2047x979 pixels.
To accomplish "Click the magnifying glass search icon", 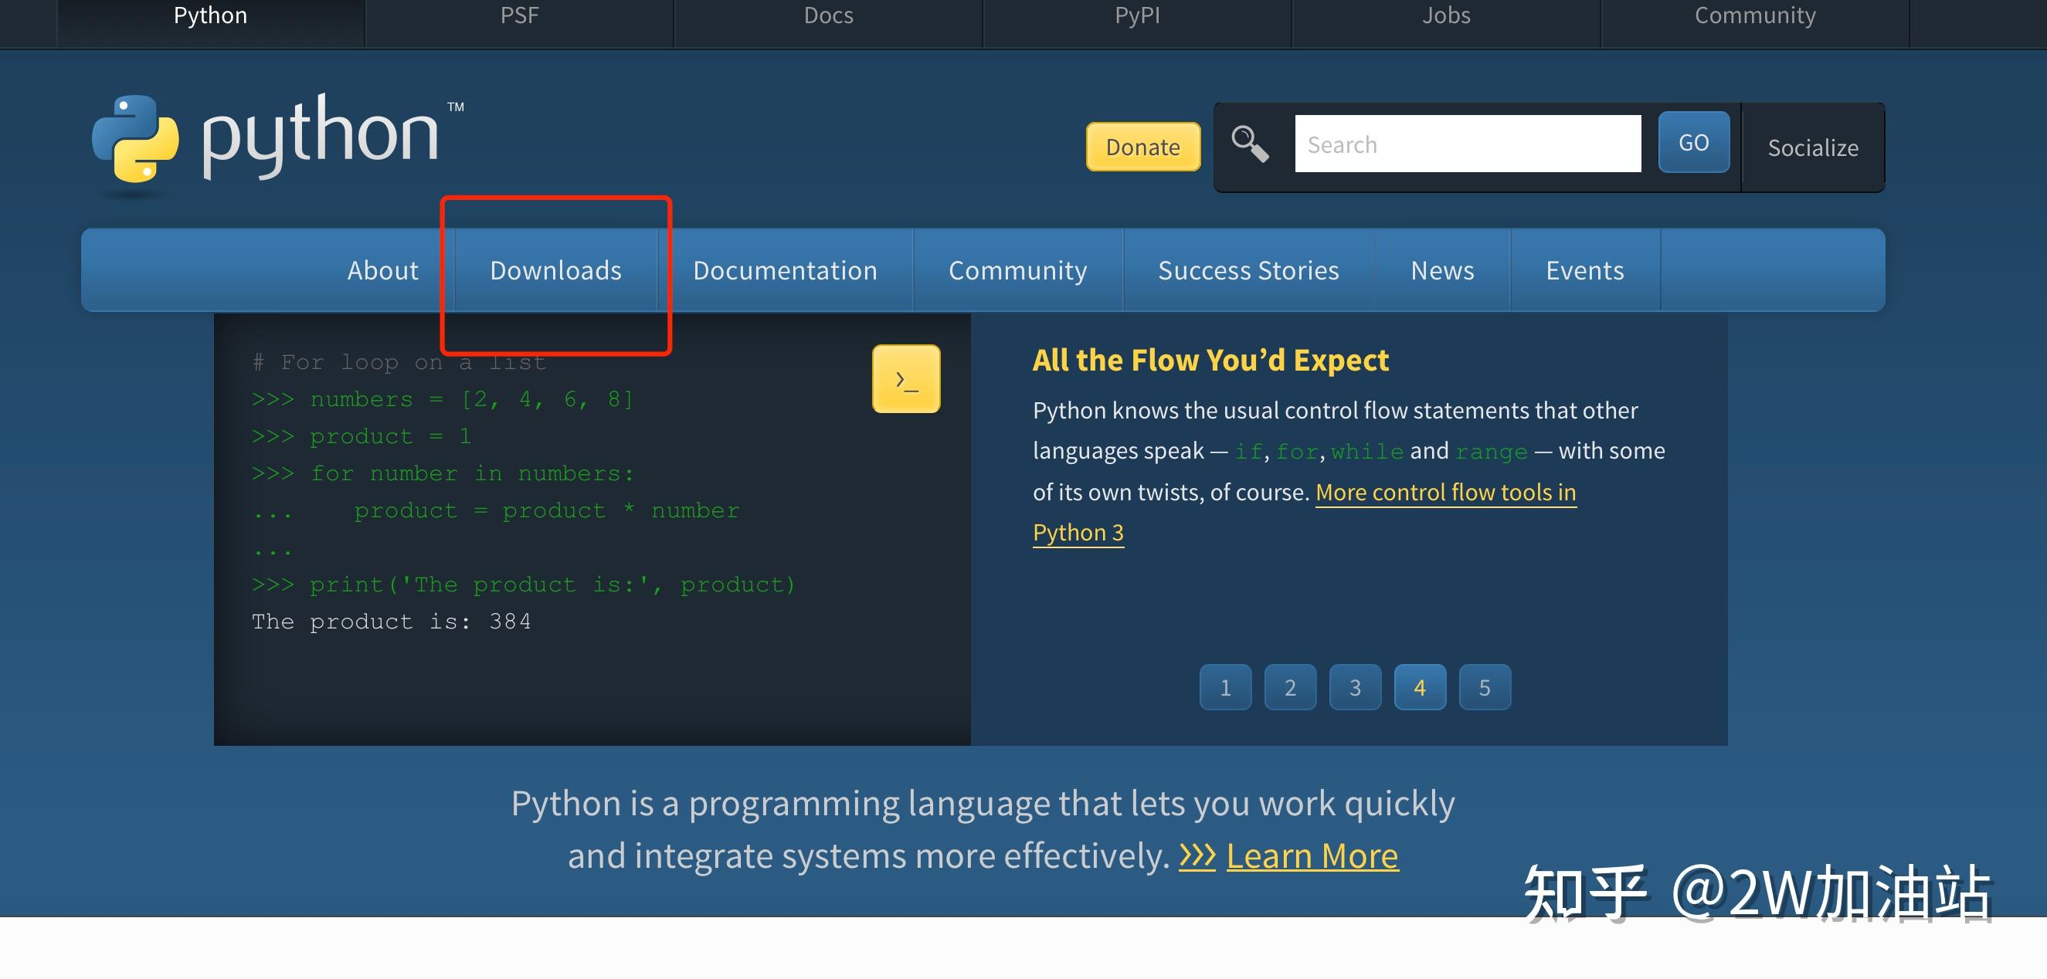I will [1250, 144].
